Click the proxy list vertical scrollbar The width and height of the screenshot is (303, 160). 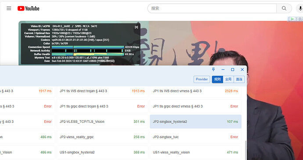[x=245, y=150]
